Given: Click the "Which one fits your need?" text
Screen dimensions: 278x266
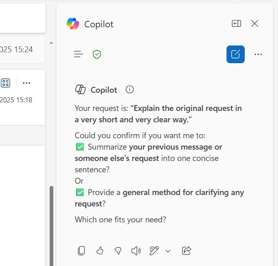Looking at the screenshot, I should click(x=120, y=220).
